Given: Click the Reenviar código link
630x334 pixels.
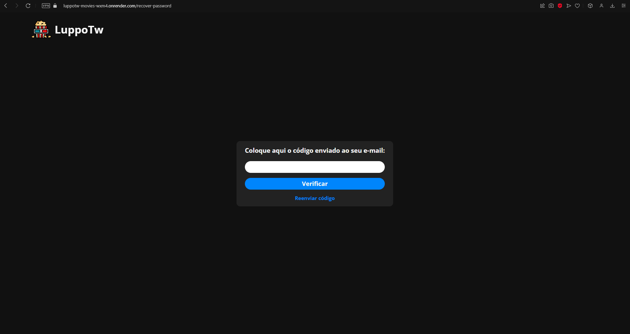Looking at the screenshot, I should [x=315, y=198].
